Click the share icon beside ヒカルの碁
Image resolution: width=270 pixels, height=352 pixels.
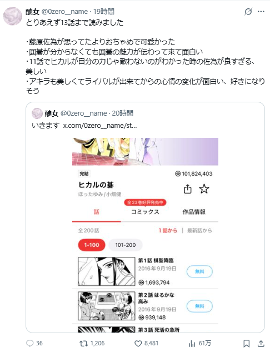pyautogui.click(x=188, y=189)
